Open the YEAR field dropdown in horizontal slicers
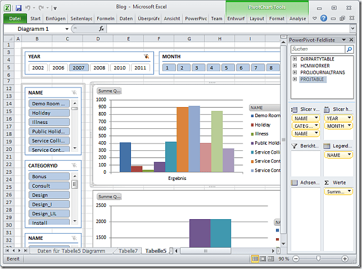362x269 pixels. click(x=349, y=118)
